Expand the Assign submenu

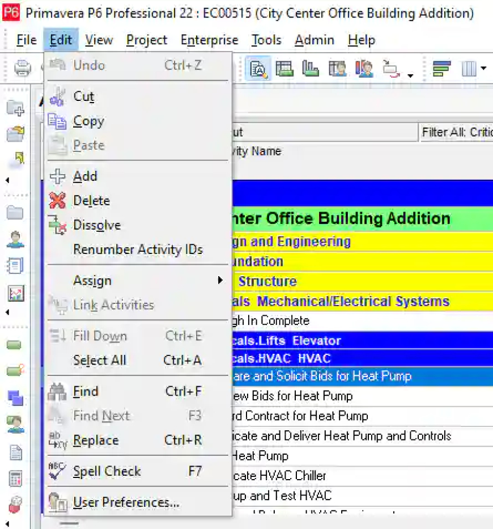coord(138,281)
